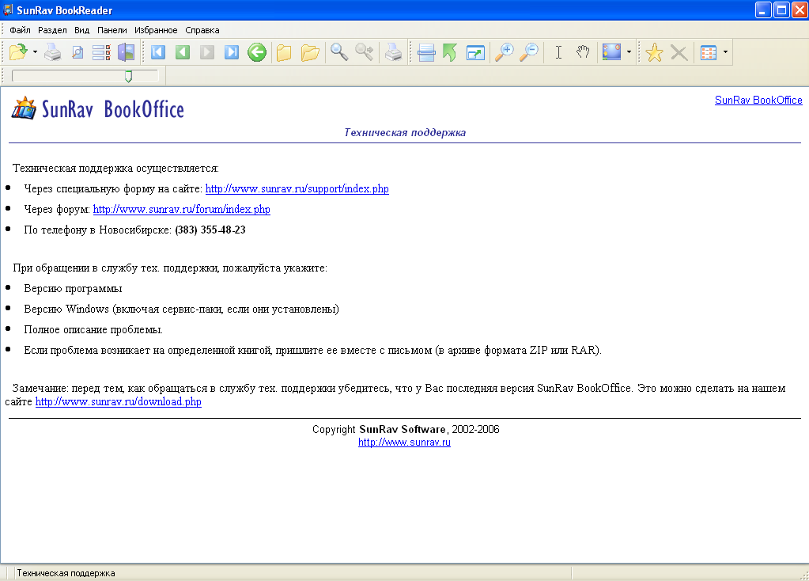Image resolution: width=809 pixels, height=581 pixels.
Task: Open the support/index.php link
Action: pyautogui.click(x=297, y=188)
